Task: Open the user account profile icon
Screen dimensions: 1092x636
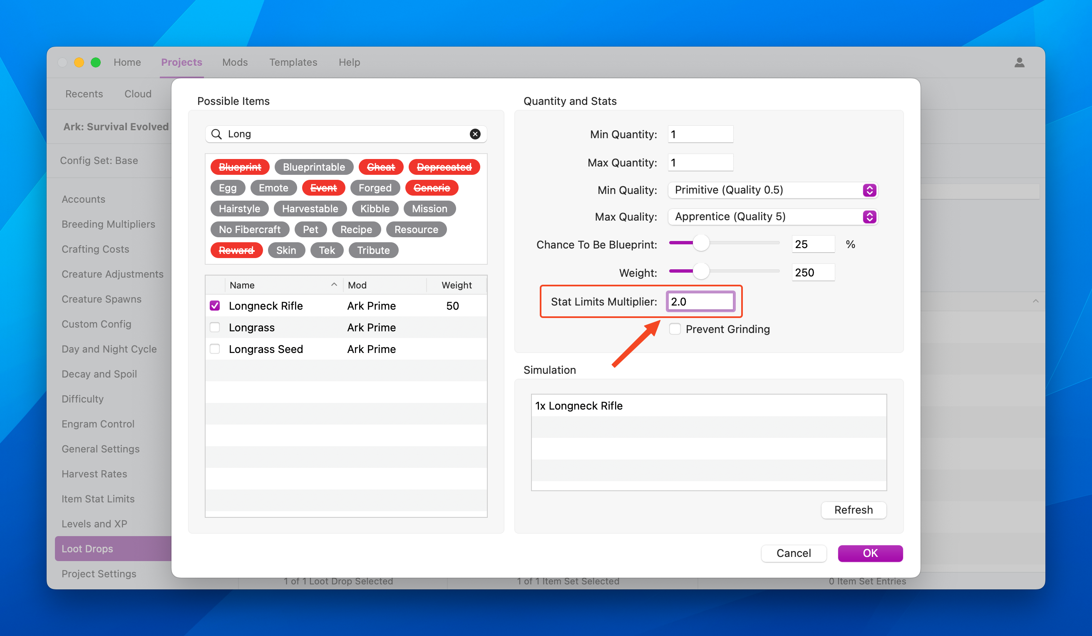Action: (1019, 62)
